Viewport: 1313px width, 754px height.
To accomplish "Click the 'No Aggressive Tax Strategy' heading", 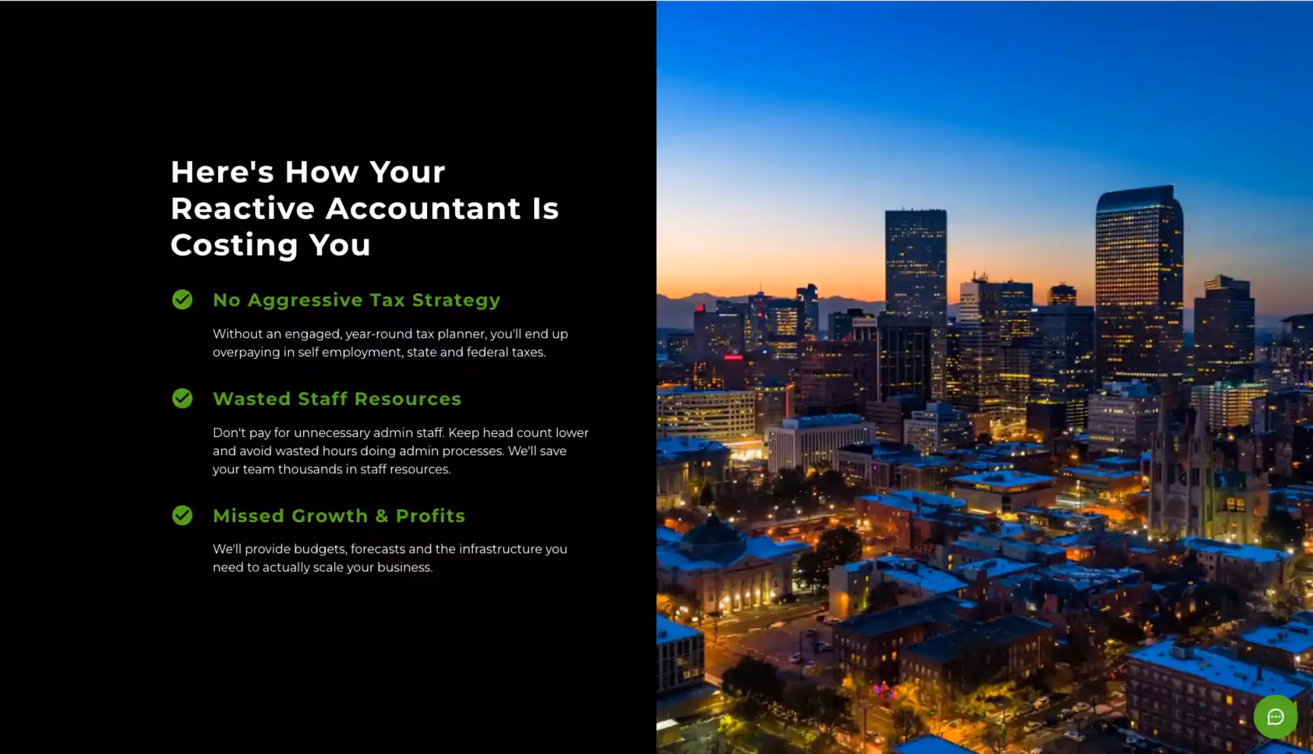I will point(356,300).
